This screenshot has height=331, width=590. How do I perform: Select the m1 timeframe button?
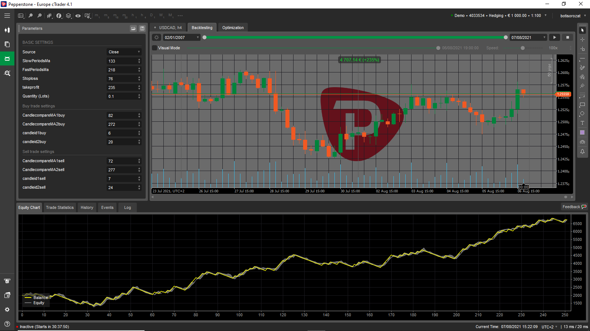[x=97, y=16]
